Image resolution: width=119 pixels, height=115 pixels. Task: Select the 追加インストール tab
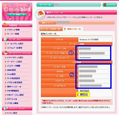[x=73, y=29]
